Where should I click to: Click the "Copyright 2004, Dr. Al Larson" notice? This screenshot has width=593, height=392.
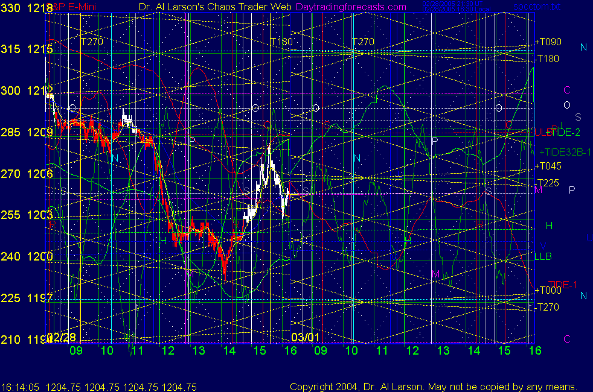click(x=356, y=387)
